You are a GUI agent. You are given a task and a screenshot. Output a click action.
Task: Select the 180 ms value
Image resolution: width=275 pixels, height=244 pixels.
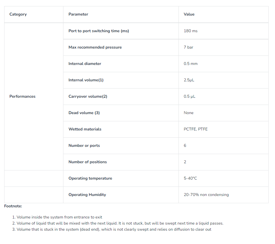tap(190, 31)
